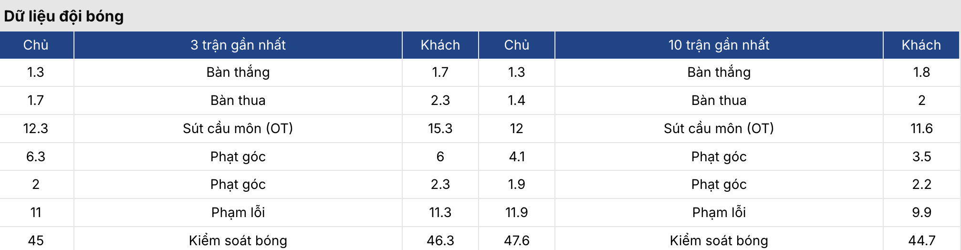Click "Sút cầu môn (OT)" under 3 trận gần nhất
This screenshot has height=250, width=961.
tap(238, 128)
